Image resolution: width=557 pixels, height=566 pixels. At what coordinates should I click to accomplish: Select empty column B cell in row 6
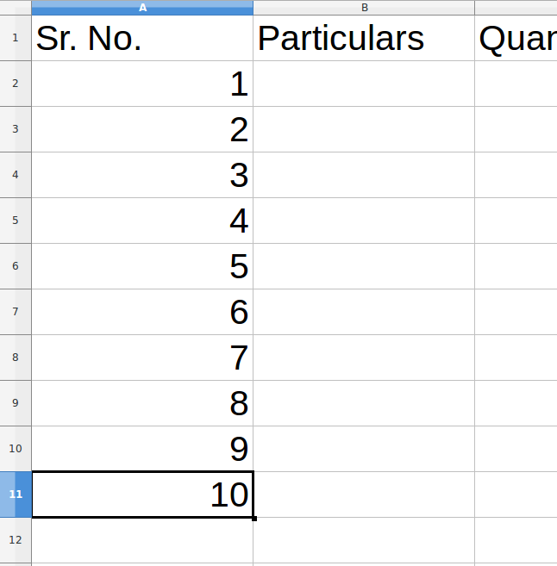[364, 266]
